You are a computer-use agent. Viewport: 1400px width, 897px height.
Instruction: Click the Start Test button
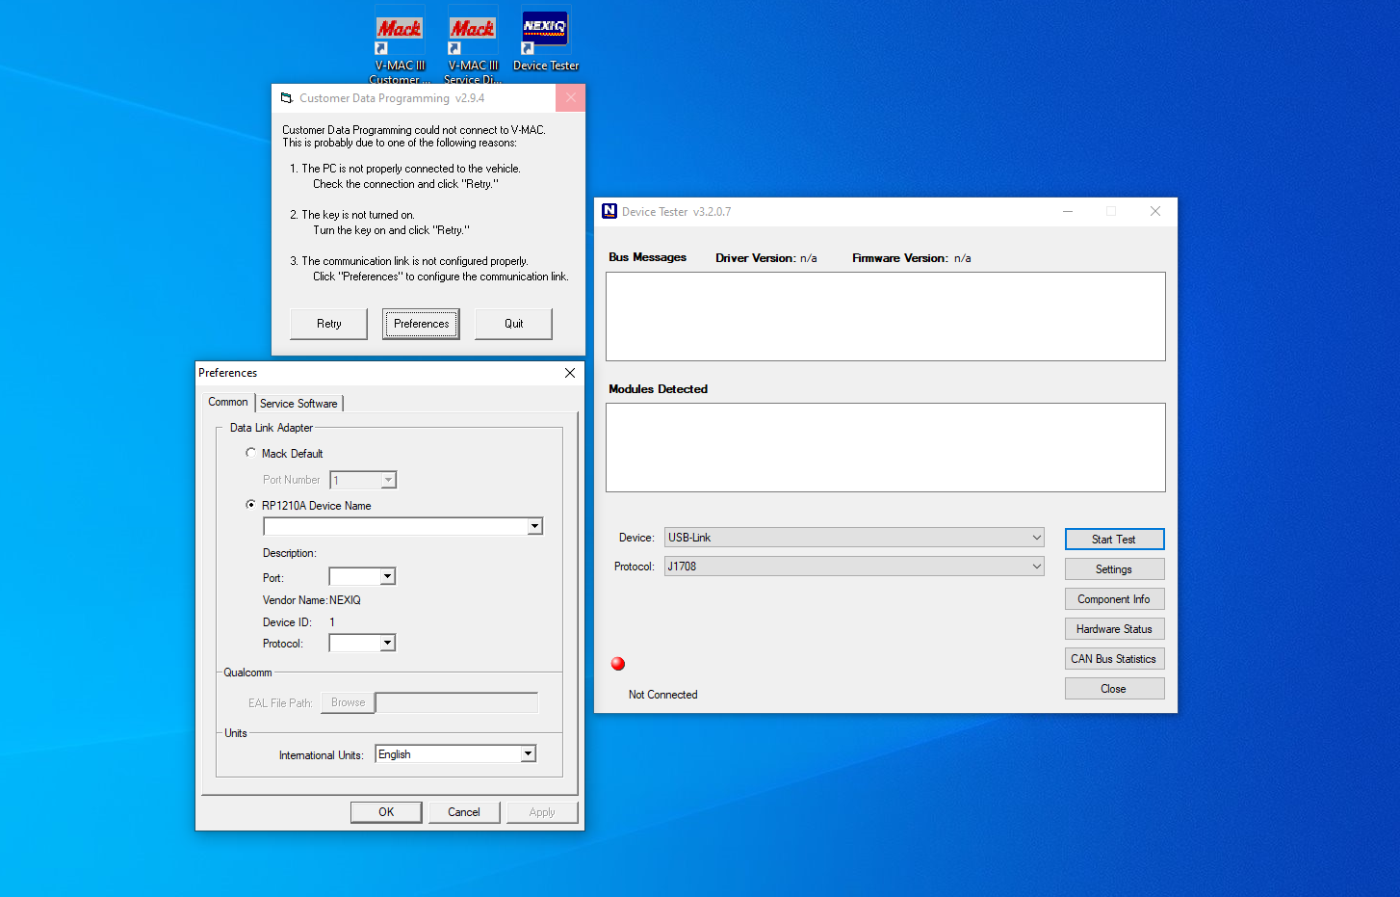tap(1114, 539)
